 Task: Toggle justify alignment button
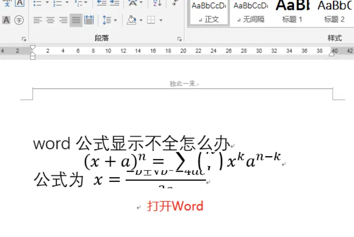(76, 20)
